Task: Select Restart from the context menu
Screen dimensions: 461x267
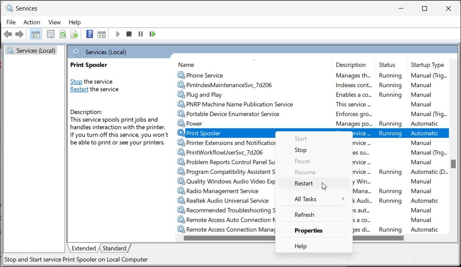Action: 303,183
